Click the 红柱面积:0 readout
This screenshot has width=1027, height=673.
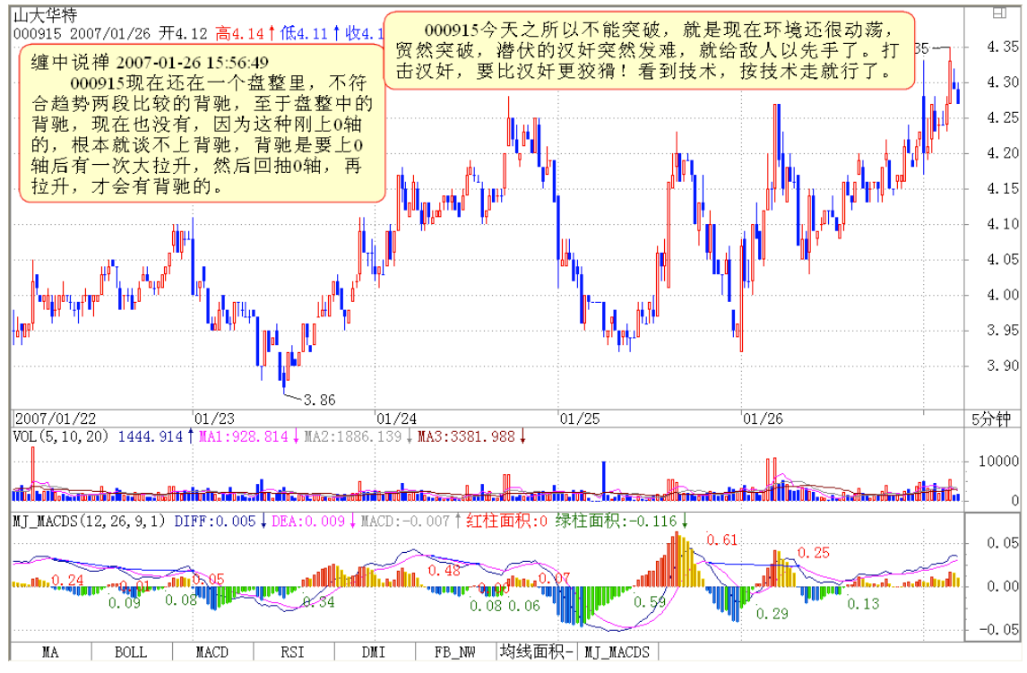(506, 522)
